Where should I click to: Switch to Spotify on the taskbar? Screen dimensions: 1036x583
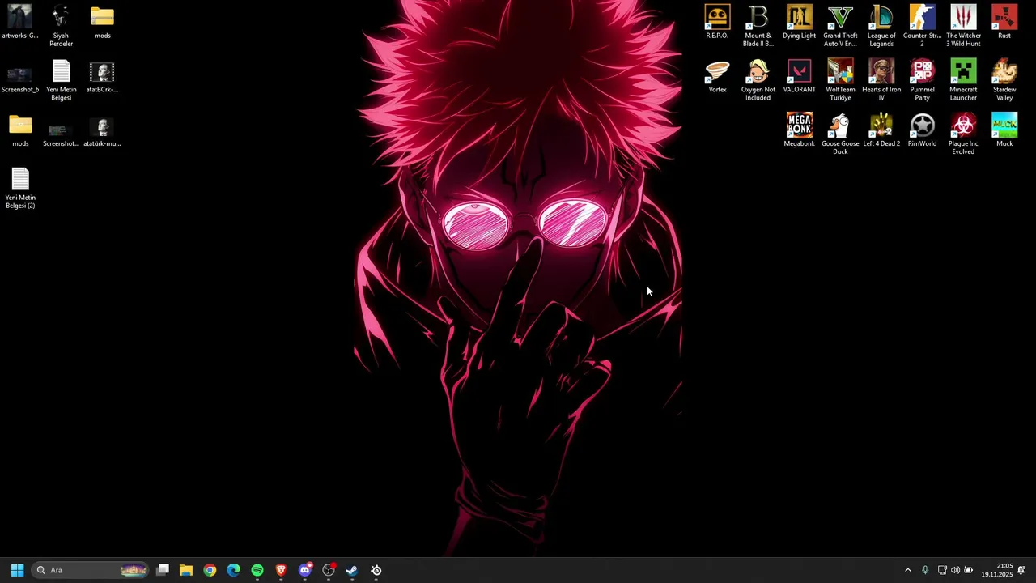point(257,570)
